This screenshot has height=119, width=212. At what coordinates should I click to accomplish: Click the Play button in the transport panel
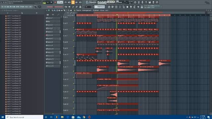pyautogui.click(x=48, y=2)
